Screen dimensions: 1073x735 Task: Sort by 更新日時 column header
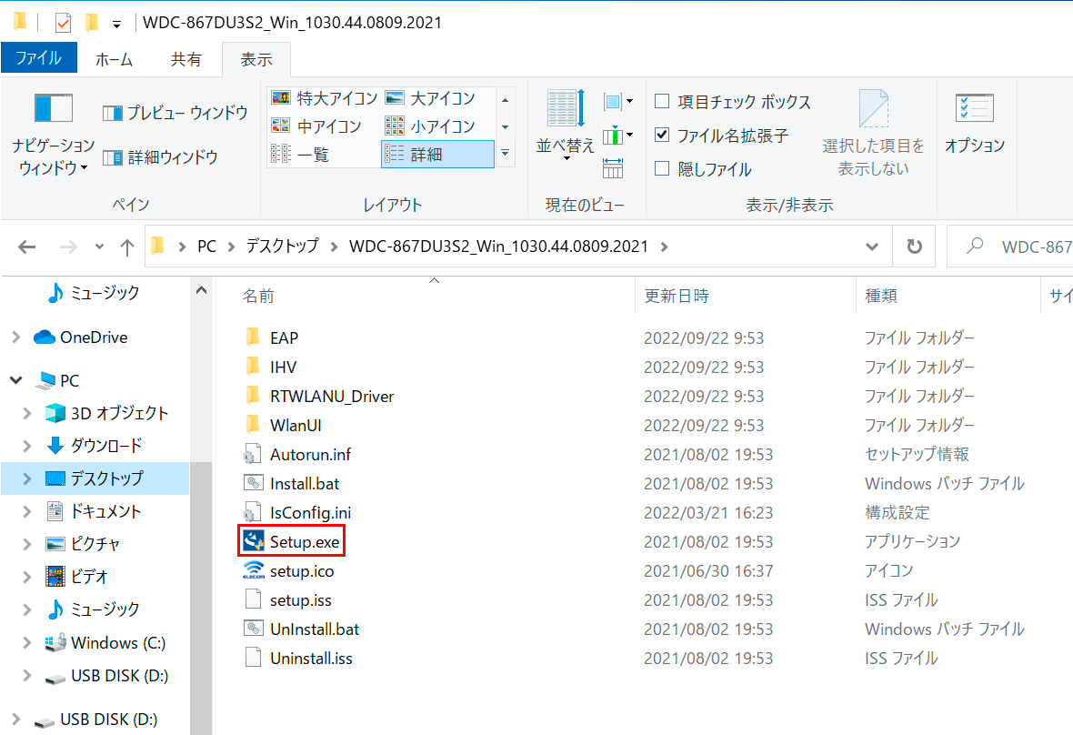click(677, 297)
